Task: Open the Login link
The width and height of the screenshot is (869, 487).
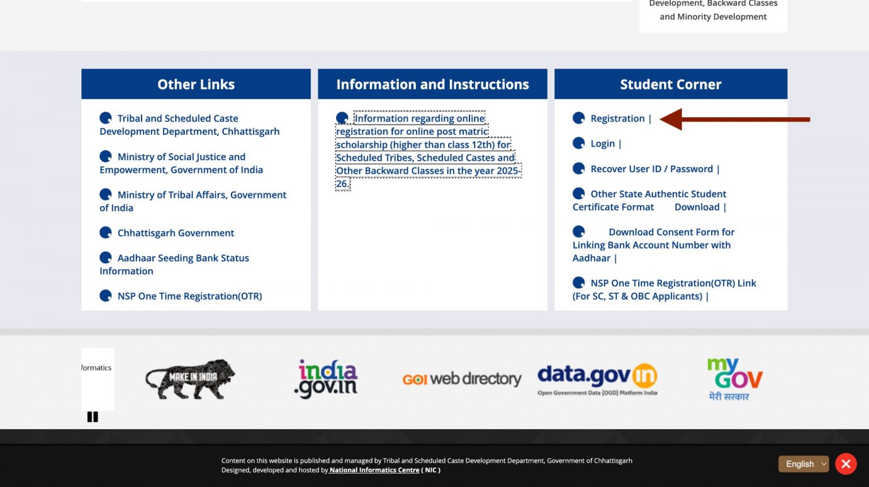Action: (x=603, y=144)
